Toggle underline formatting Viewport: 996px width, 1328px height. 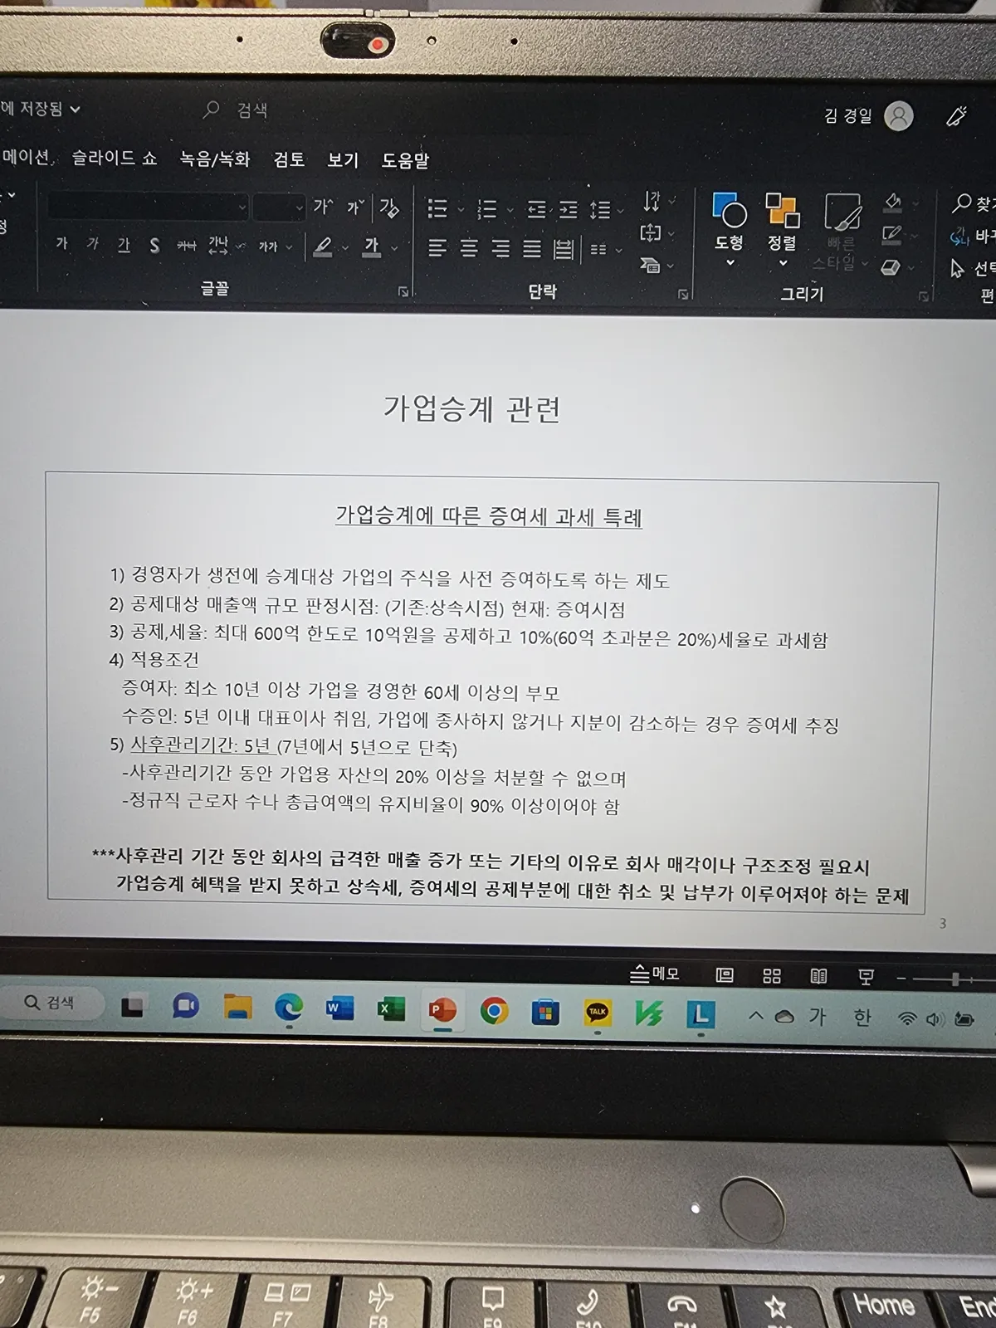tap(124, 245)
